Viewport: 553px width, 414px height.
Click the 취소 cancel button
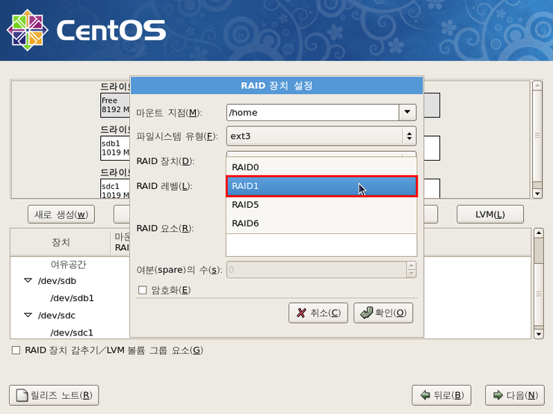click(x=318, y=313)
